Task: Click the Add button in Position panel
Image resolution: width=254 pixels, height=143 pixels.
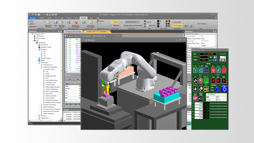Action: coord(70,79)
